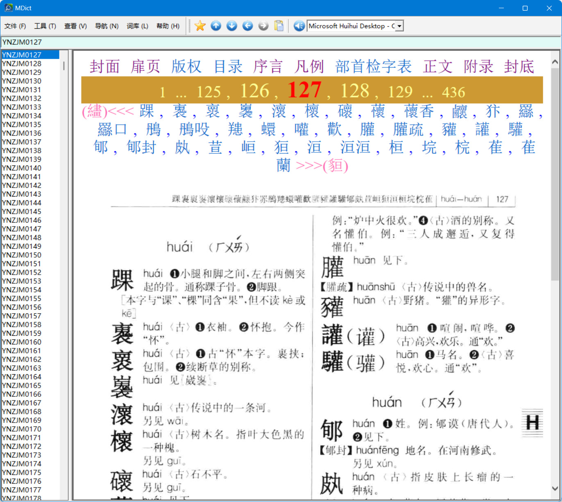The height and width of the screenshot is (502, 562).
Task: Click the blue down arrow icon
Action: point(232,26)
